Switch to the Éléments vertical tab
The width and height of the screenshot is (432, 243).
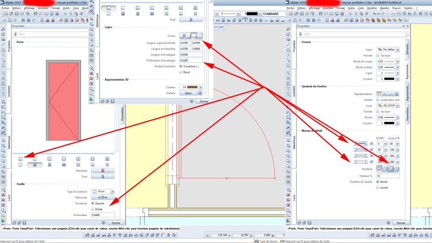407,48
